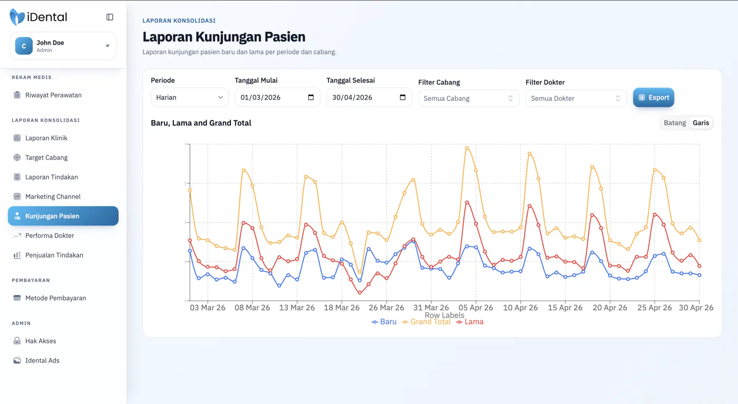Click the John Doe avatar icon

point(24,46)
